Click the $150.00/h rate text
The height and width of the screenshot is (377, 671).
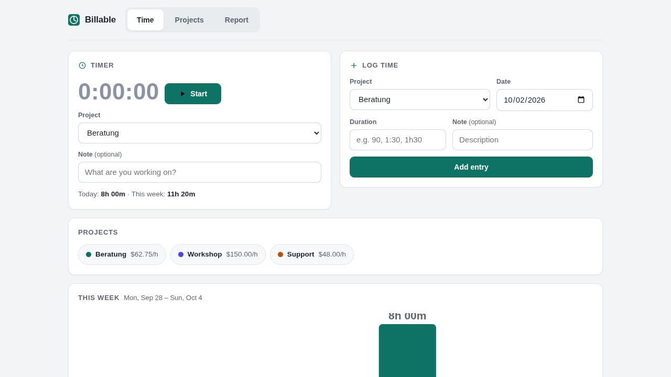(x=242, y=254)
